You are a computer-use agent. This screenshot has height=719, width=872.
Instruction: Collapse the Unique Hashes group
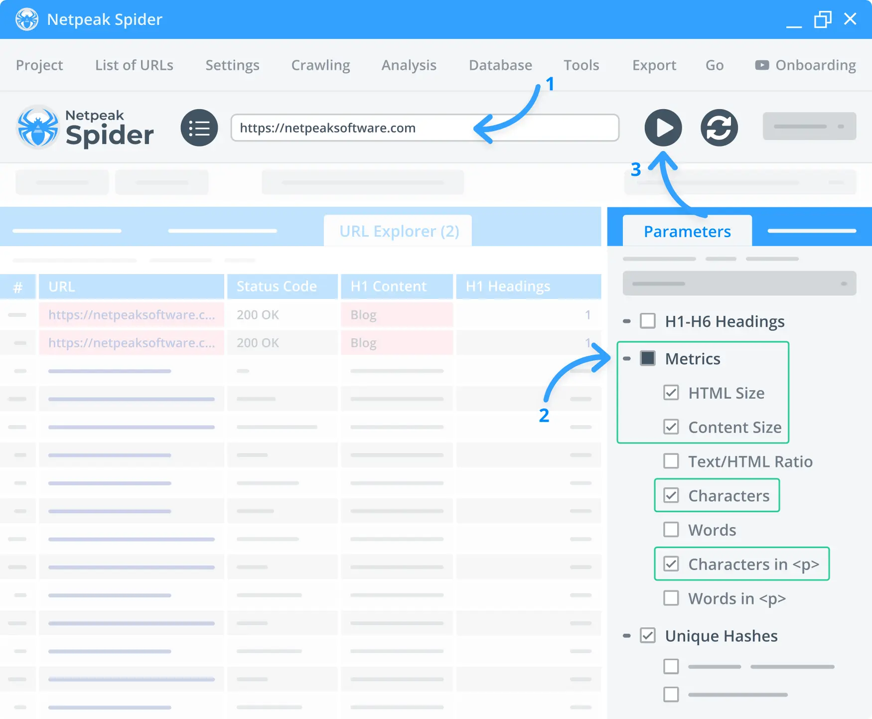627,636
